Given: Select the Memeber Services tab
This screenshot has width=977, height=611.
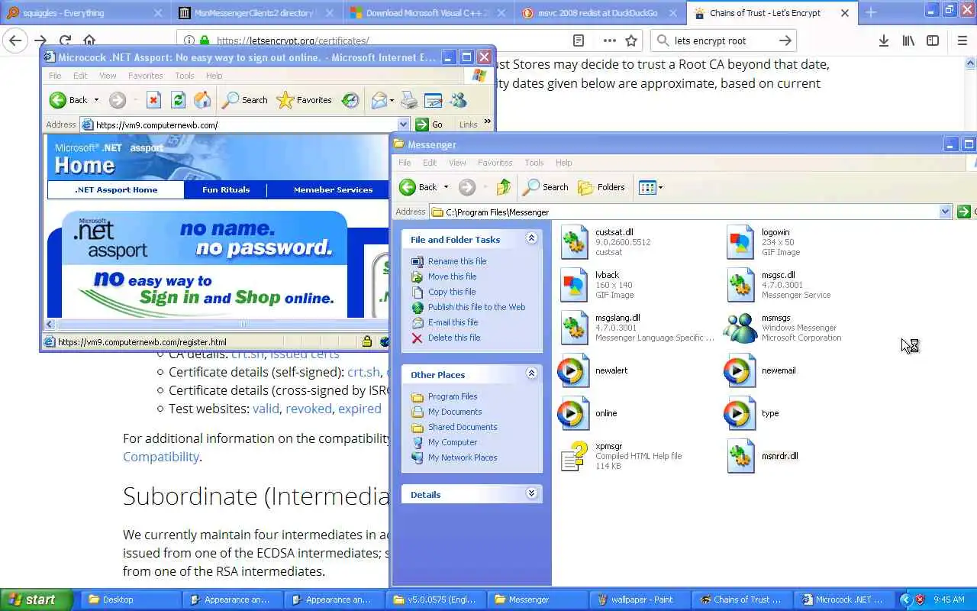Looking at the screenshot, I should coord(333,189).
